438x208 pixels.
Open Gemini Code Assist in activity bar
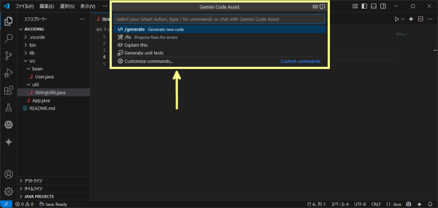pyautogui.click(x=9, y=142)
